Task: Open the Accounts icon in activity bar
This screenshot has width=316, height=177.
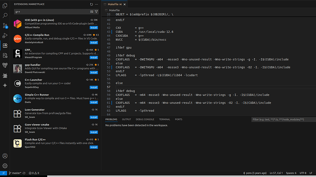Action: tap(5, 156)
